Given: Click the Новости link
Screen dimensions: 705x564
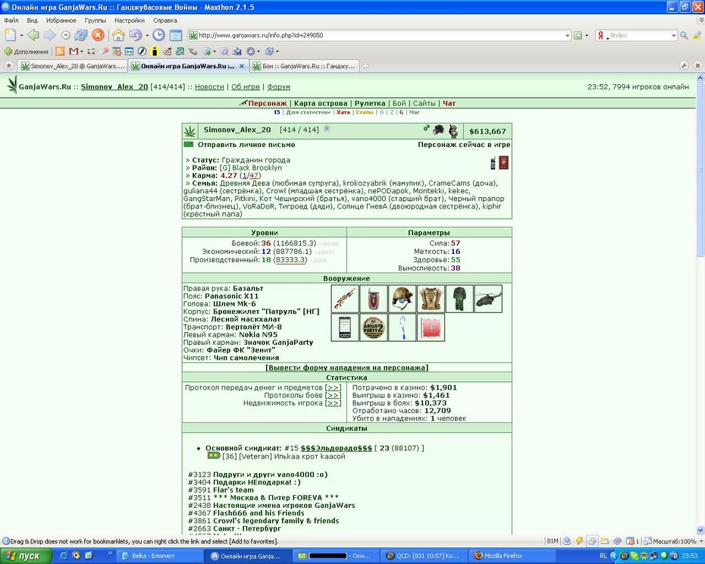Looking at the screenshot, I should click(x=209, y=87).
